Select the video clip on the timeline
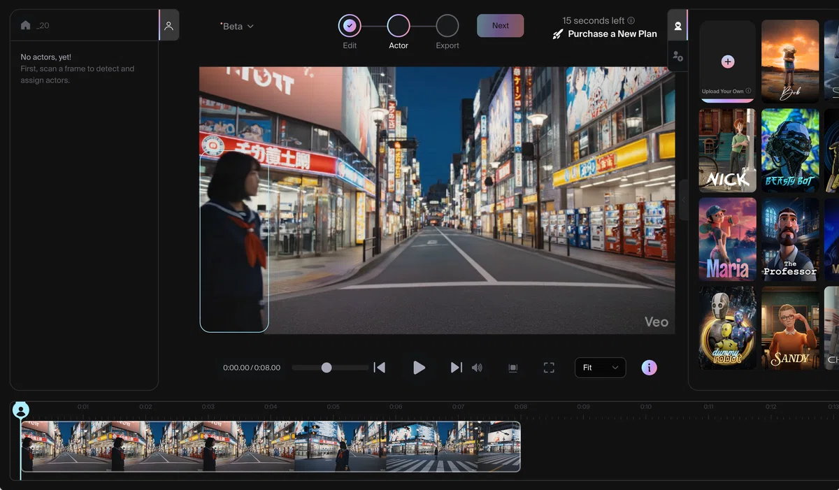 [x=271, y=447]
